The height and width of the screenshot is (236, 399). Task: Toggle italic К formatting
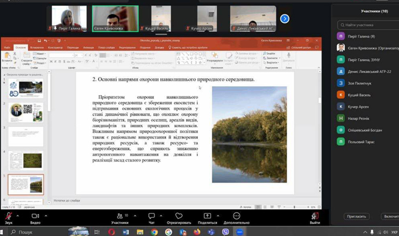coord(55,62)
